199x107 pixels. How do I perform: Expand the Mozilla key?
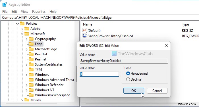click(x=22, y=100)
